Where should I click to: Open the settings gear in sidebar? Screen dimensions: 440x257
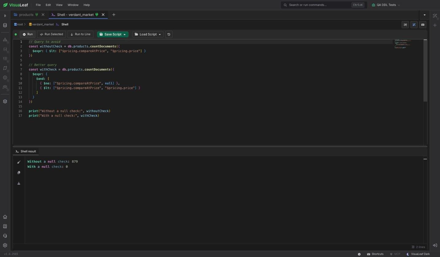pos(5,245)
